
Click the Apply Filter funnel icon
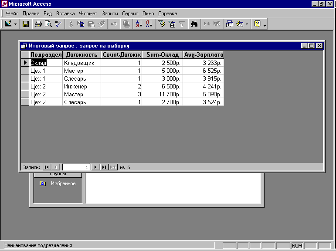(x=182, y=24)
